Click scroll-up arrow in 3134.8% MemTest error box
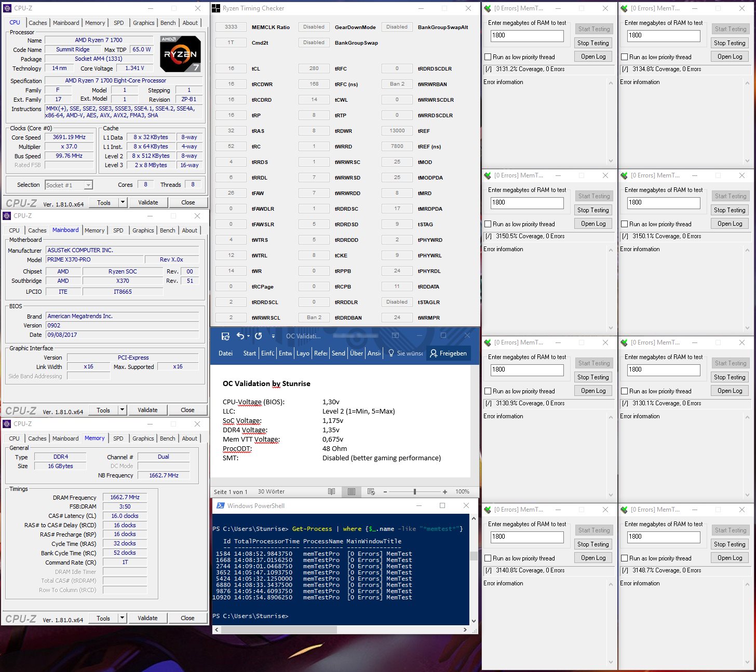 point(747,83)
